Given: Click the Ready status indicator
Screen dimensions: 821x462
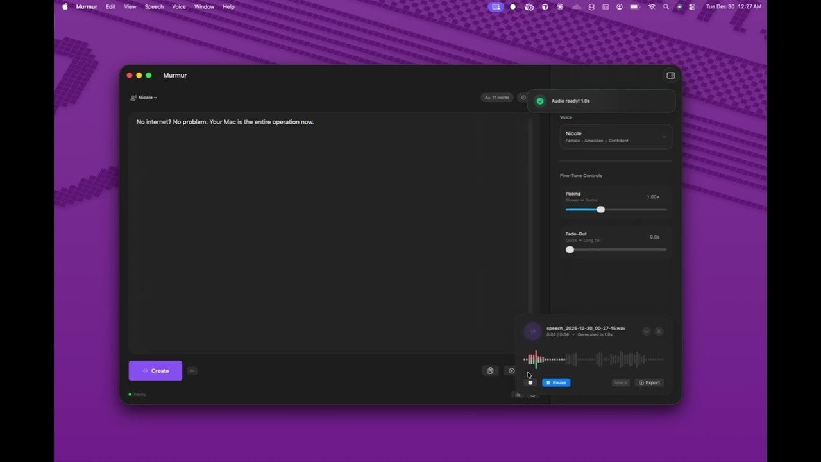Looking at the screenshot, I should pyautogui.click(x=137, y=394).
